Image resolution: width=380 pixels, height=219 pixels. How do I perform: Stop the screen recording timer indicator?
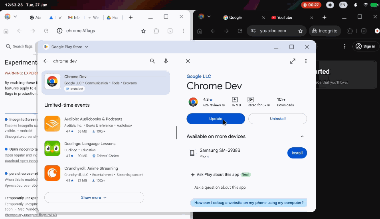point(311,5)
